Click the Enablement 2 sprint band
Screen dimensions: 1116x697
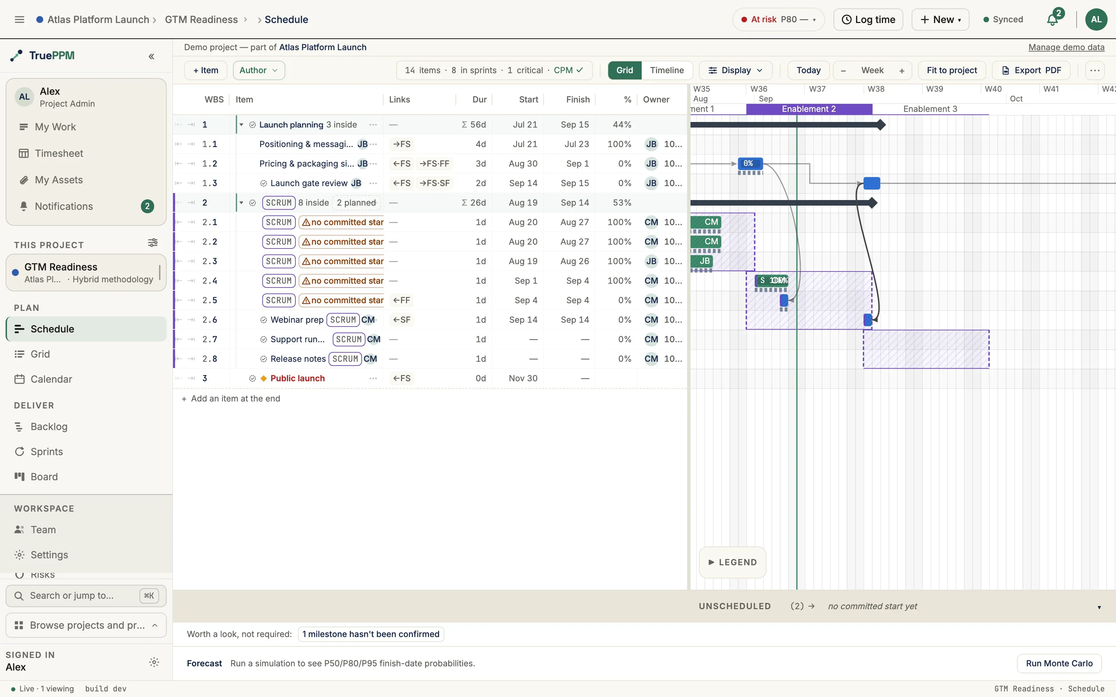[809, 109]
